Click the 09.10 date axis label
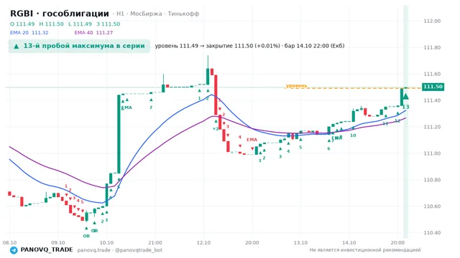Image resolution: width=460 pixels, height=258 pixels. tap(58, 243)
